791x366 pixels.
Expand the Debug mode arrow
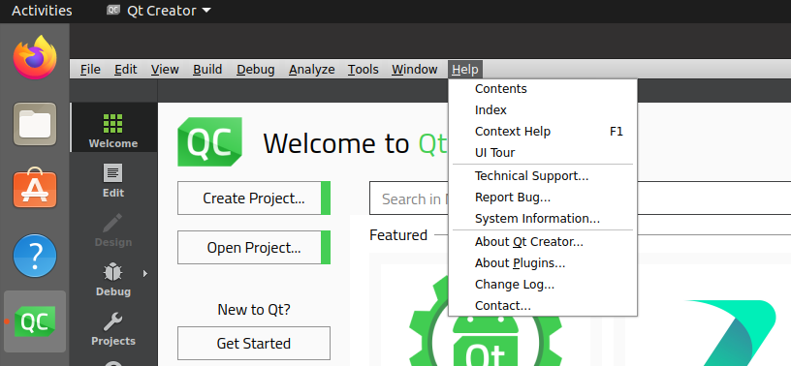(145, 274)
